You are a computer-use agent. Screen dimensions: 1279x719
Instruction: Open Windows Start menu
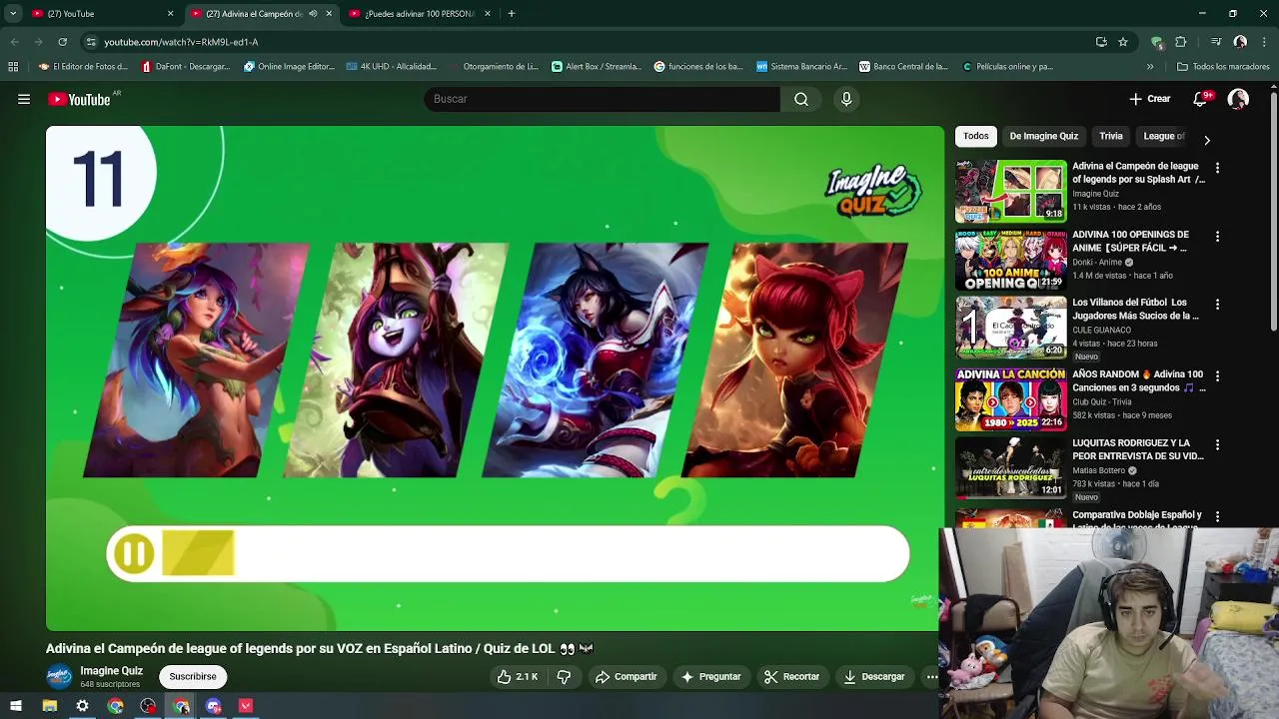point(16,706)
